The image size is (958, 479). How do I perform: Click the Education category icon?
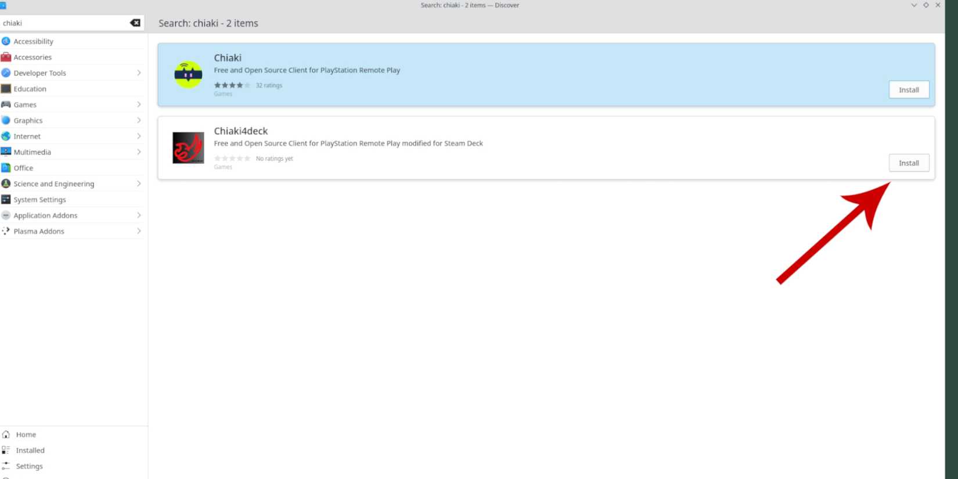point(6,89)
